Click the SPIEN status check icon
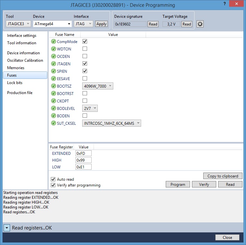 (x=53, y=71)
